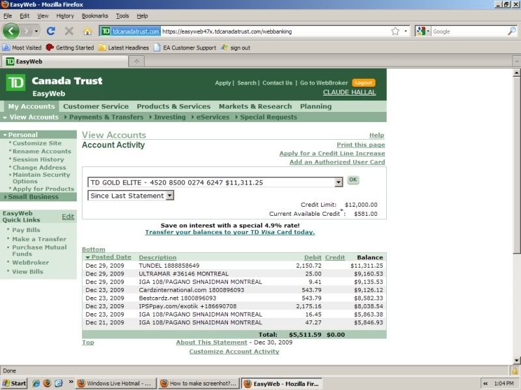Click the tab list dropdown arrow
Viewport: 521px width, 390px height.
[516, 61]
